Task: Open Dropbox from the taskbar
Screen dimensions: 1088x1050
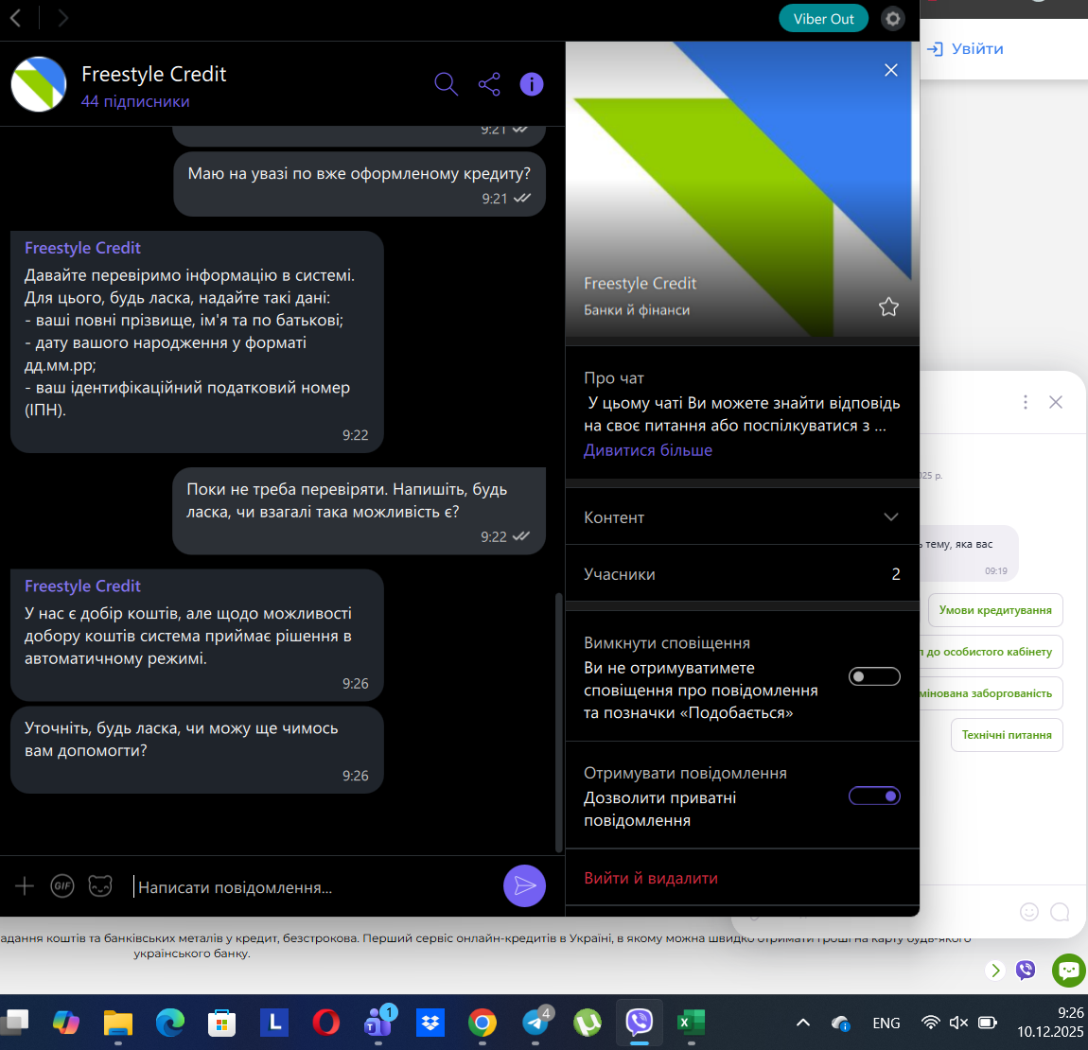Action: click(430, 1023)
